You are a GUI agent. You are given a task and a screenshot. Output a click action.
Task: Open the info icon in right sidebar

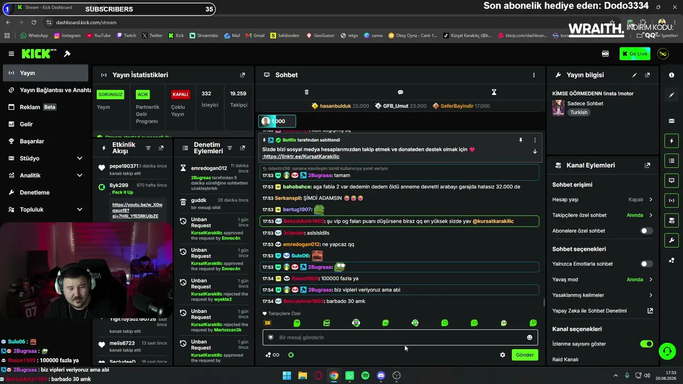click(x=671, y=75)
